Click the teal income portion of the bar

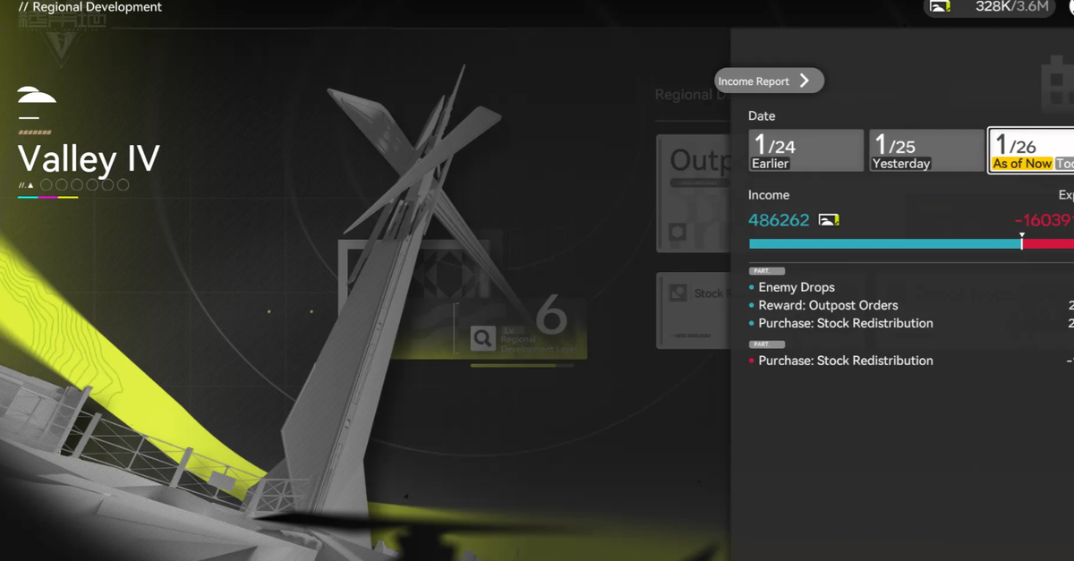(884, 243)
